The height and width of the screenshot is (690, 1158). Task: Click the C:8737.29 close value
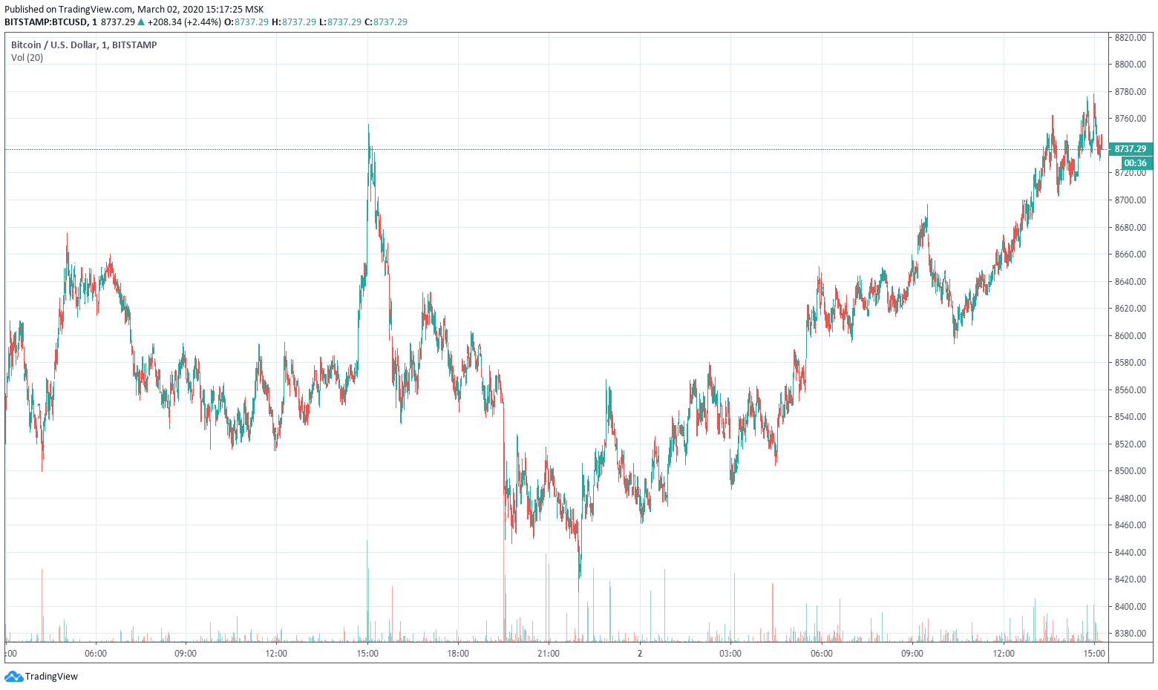click(x=386, y=22)
